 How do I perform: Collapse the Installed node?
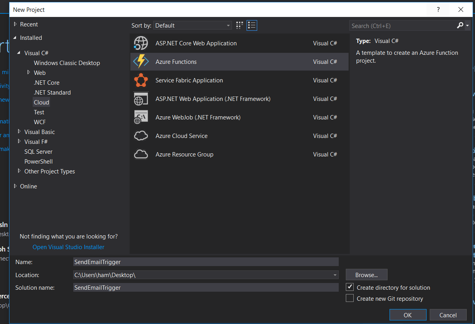[15, 38]
